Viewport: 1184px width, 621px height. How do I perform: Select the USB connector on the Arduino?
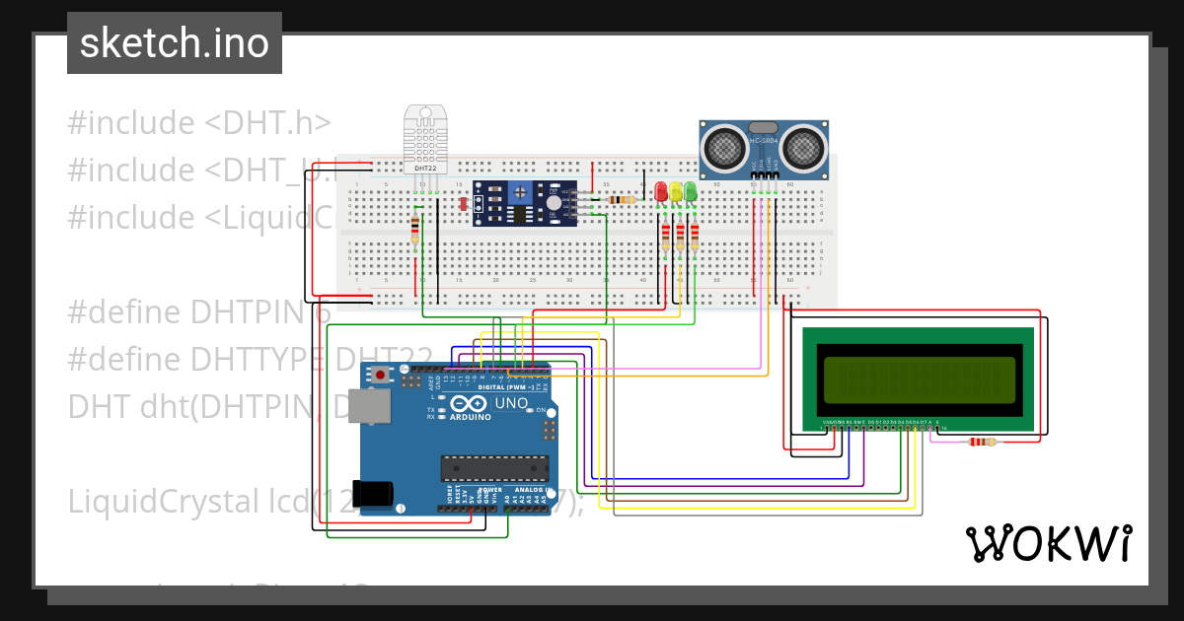pos(371,404)
